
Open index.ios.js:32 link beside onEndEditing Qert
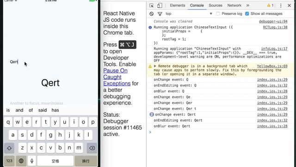click(x=272, y=120)
